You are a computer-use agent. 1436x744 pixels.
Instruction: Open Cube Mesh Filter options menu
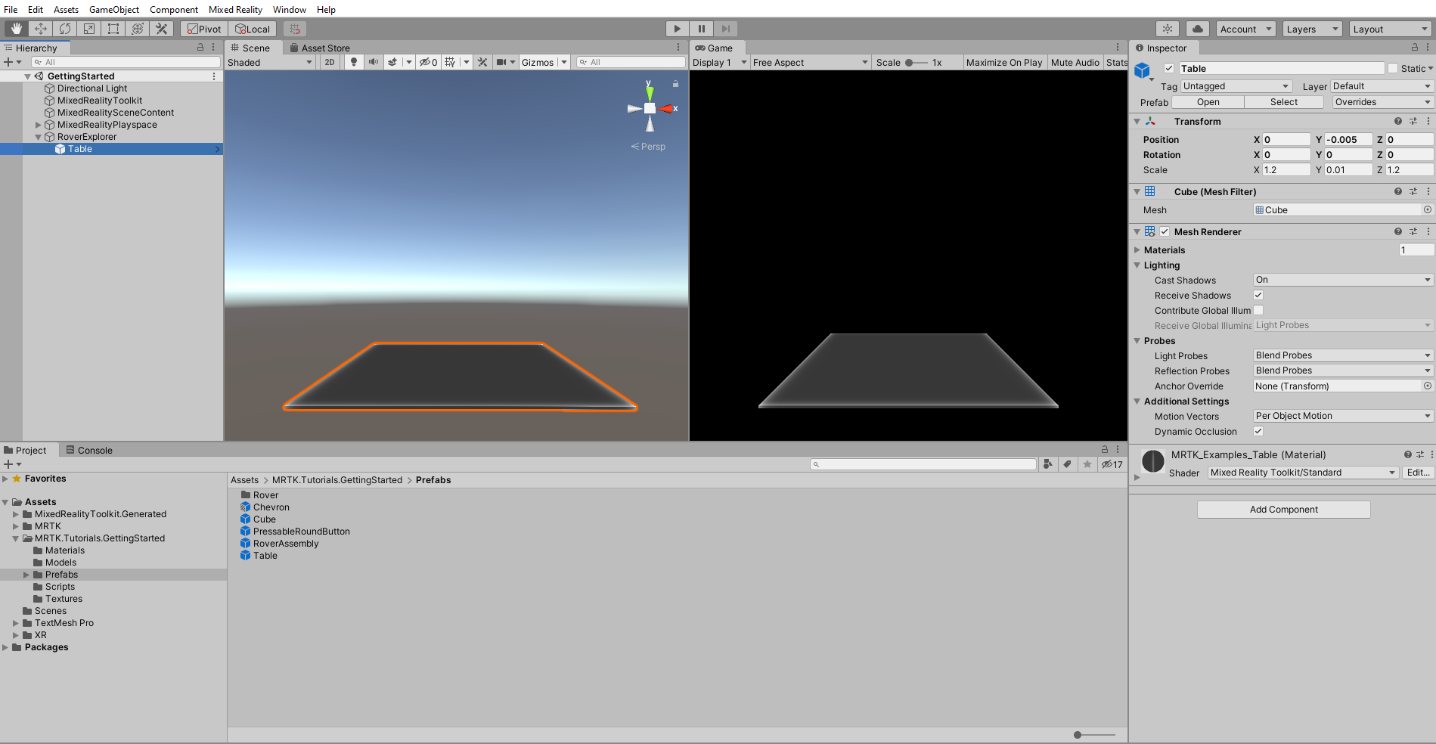[x=1428, y=191]
